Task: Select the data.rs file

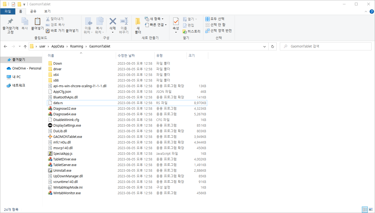Action: pyautogui.click(x=127, y=103)
